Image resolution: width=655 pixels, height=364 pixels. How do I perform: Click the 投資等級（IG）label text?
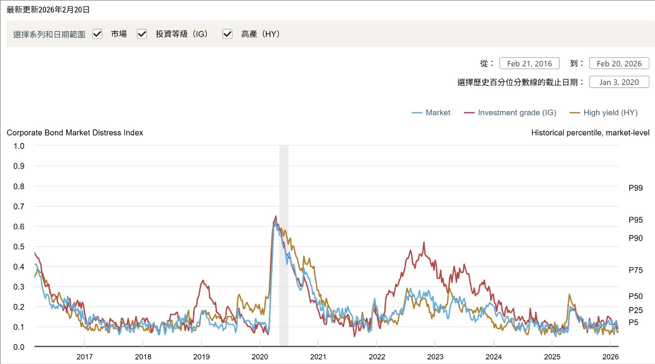182,34
